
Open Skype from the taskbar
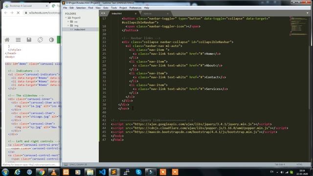(138, 172)
